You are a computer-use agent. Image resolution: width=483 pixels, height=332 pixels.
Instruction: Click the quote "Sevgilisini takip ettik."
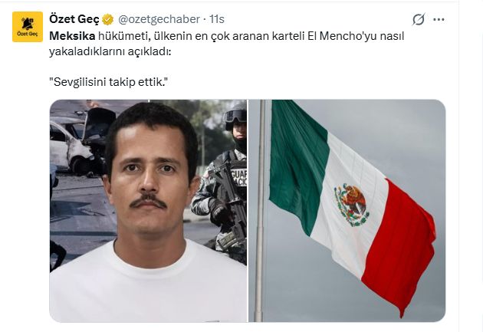click(x=108, y=82)
